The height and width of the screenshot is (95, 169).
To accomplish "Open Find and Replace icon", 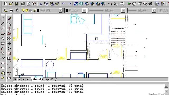I will pyautogui.click(x=34, y=4).
